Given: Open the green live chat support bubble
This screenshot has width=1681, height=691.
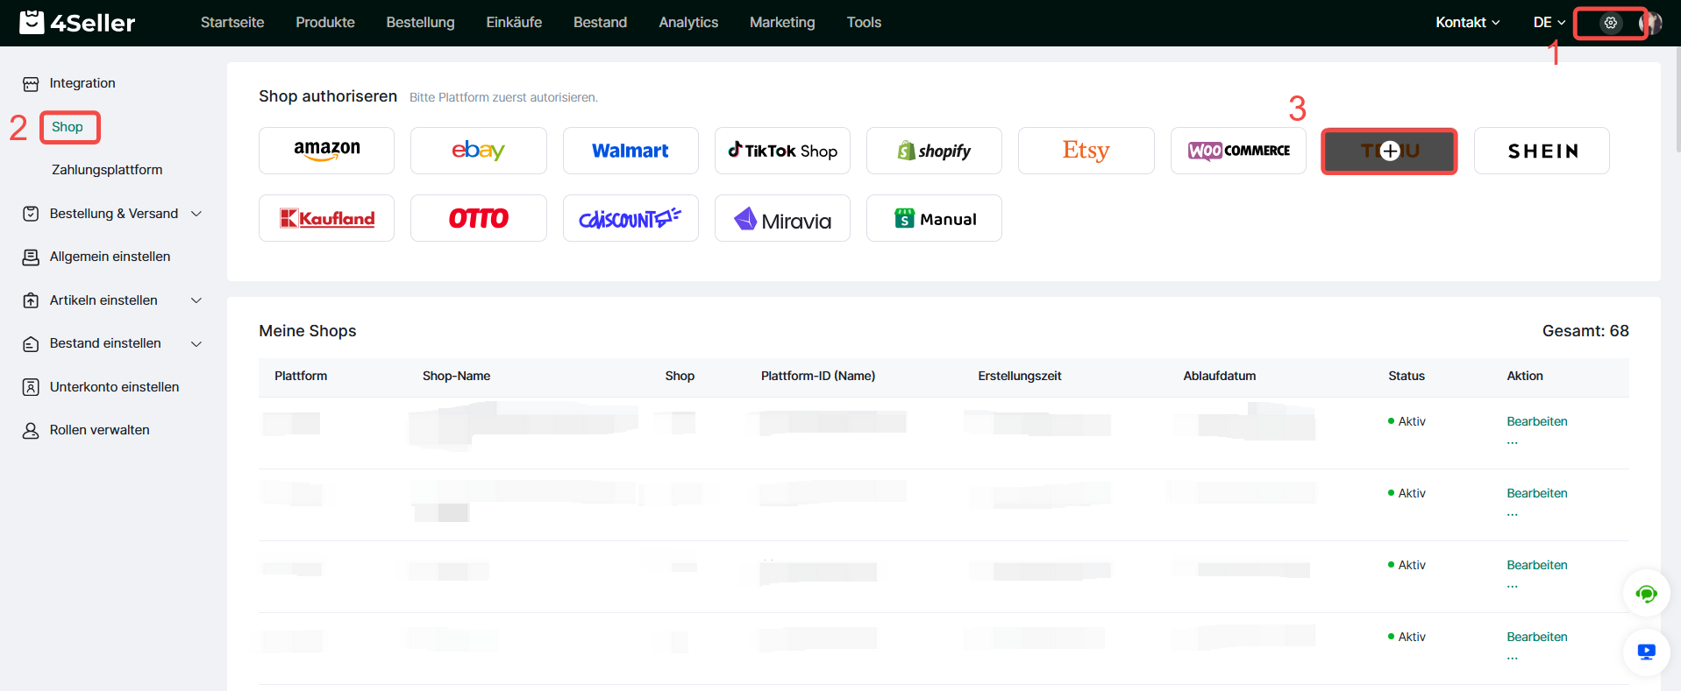Looking at the screenshot, I should coord(1646,595).
